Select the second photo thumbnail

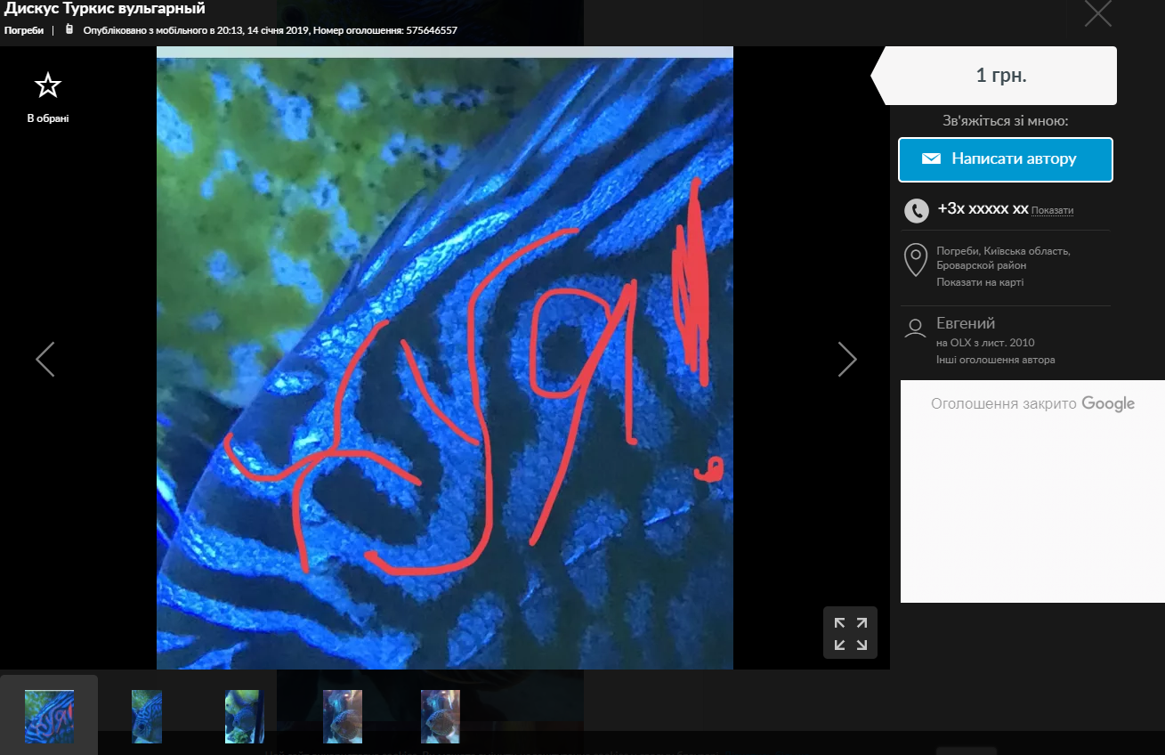[147, 716]
